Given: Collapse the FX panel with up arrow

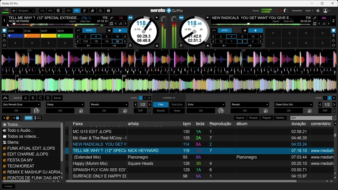Looking at the screenshot, I should pos(5,98).
